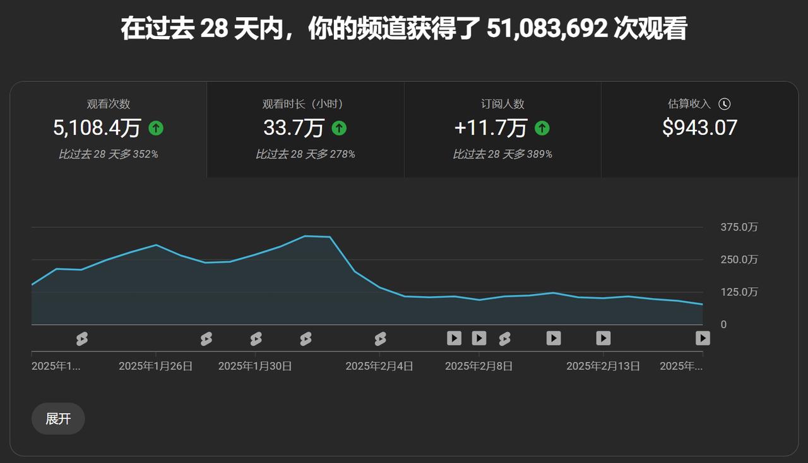Click the 375.0万 y-axis label
This screenshot has width=808, height=463.
point(739,227)
